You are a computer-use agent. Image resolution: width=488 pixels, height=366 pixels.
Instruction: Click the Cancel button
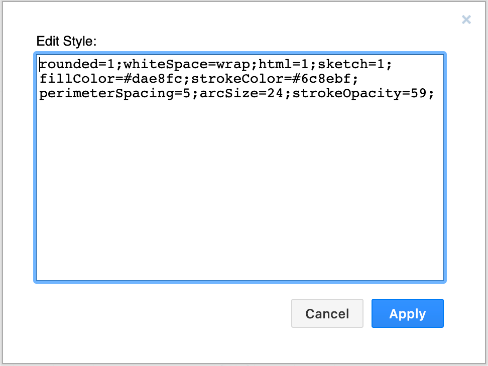[x=327, y=313]
